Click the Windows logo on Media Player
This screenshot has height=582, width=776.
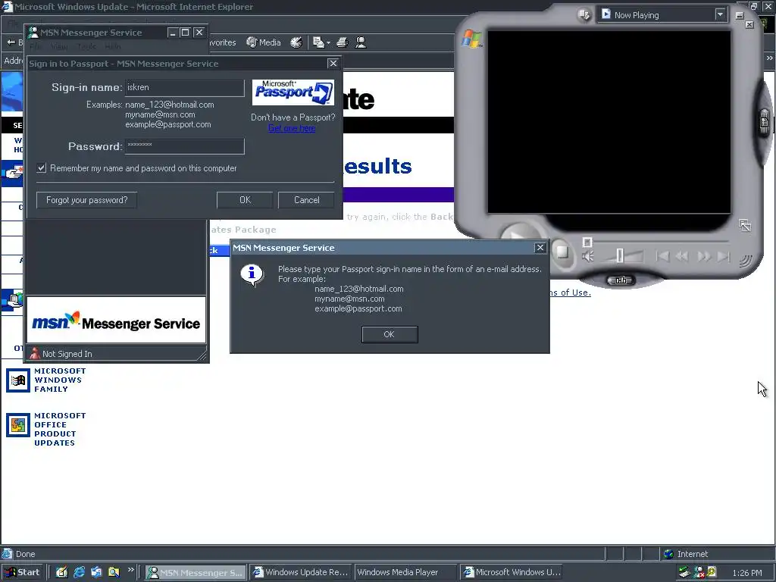[x=471, y=39]
